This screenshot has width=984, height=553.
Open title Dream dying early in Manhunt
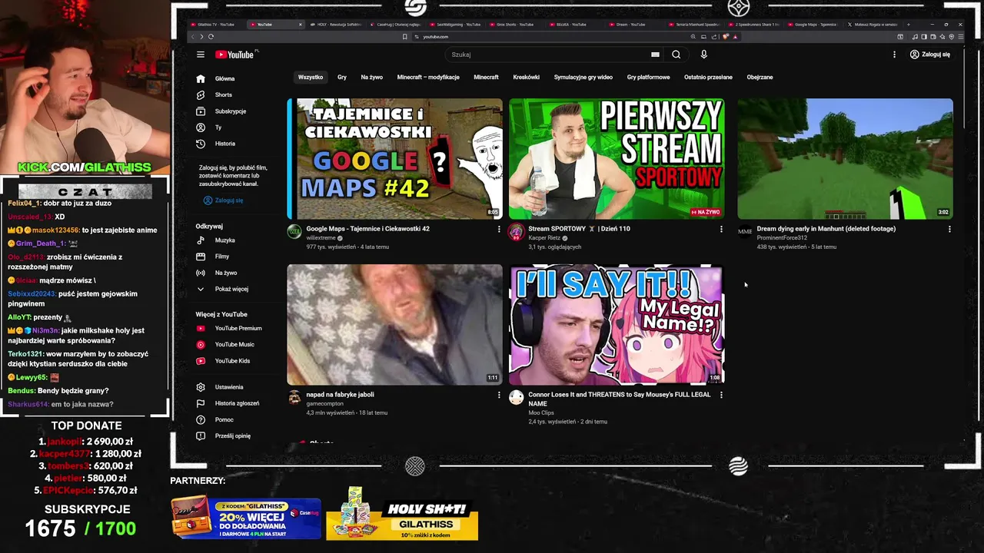(x=826, y=229)
